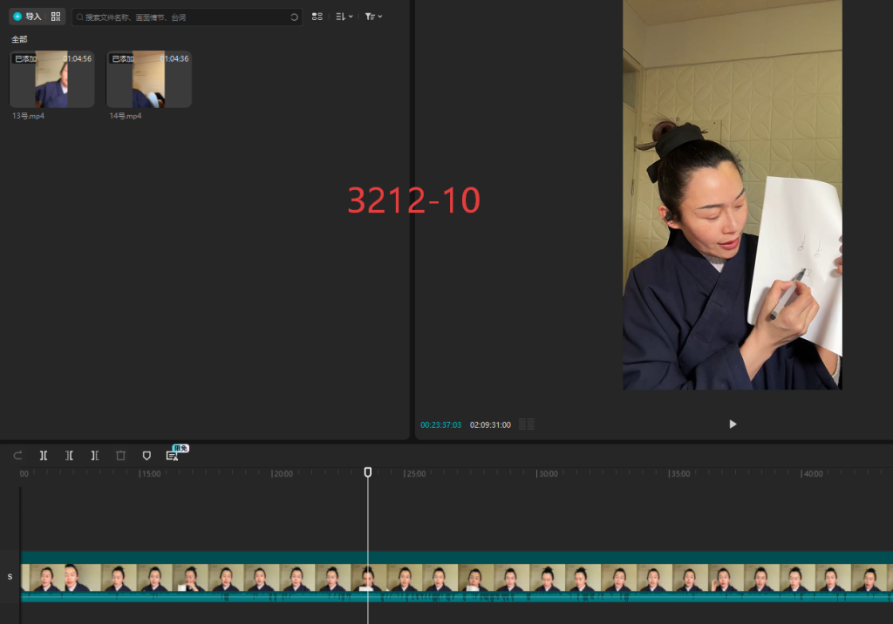893x624 pixels.
Task: Select the 全部 category tab
Action: (19, 39)
